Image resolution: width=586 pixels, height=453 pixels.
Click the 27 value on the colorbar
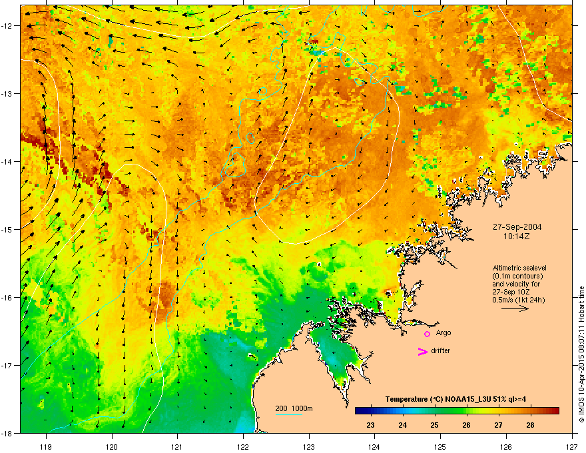[x=499, y=425]
